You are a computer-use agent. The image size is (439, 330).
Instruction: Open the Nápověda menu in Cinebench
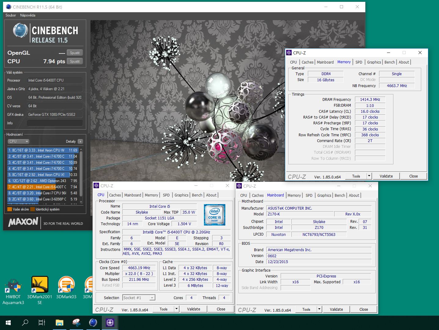[x=28, y=15]
